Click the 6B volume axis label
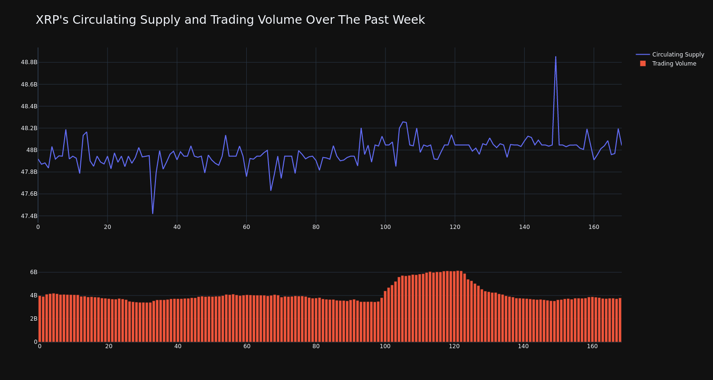The width and height of the screenshot is (713, 380). pyautogui.click(x=34, y=272)
